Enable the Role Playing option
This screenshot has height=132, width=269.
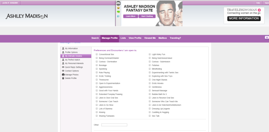point(97,72)
